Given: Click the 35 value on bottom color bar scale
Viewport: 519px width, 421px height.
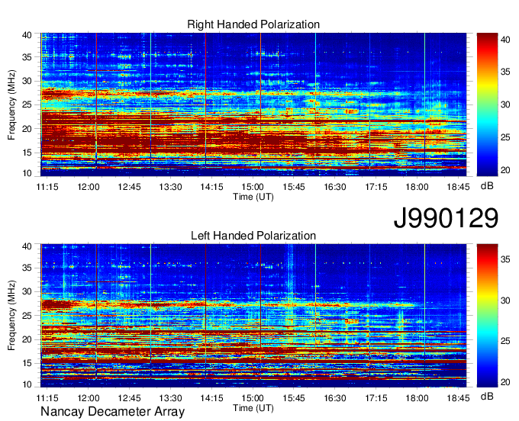Looking at the screenshot, I should tap(505, 259).
